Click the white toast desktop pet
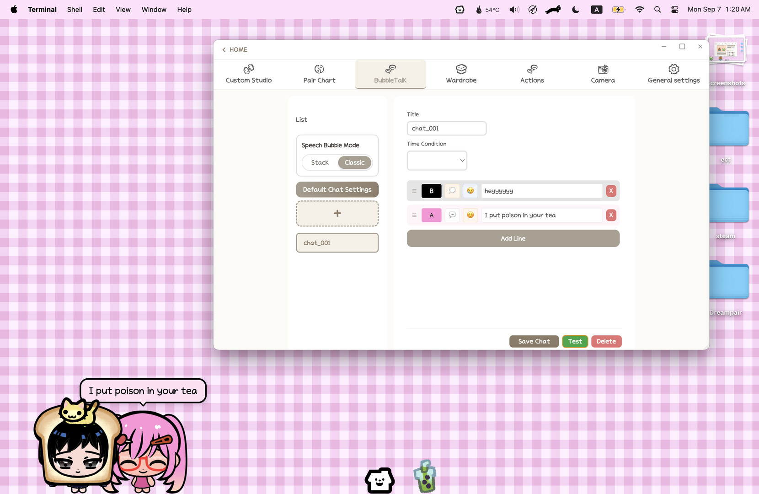The image size is (759, 494). [379, 480]
